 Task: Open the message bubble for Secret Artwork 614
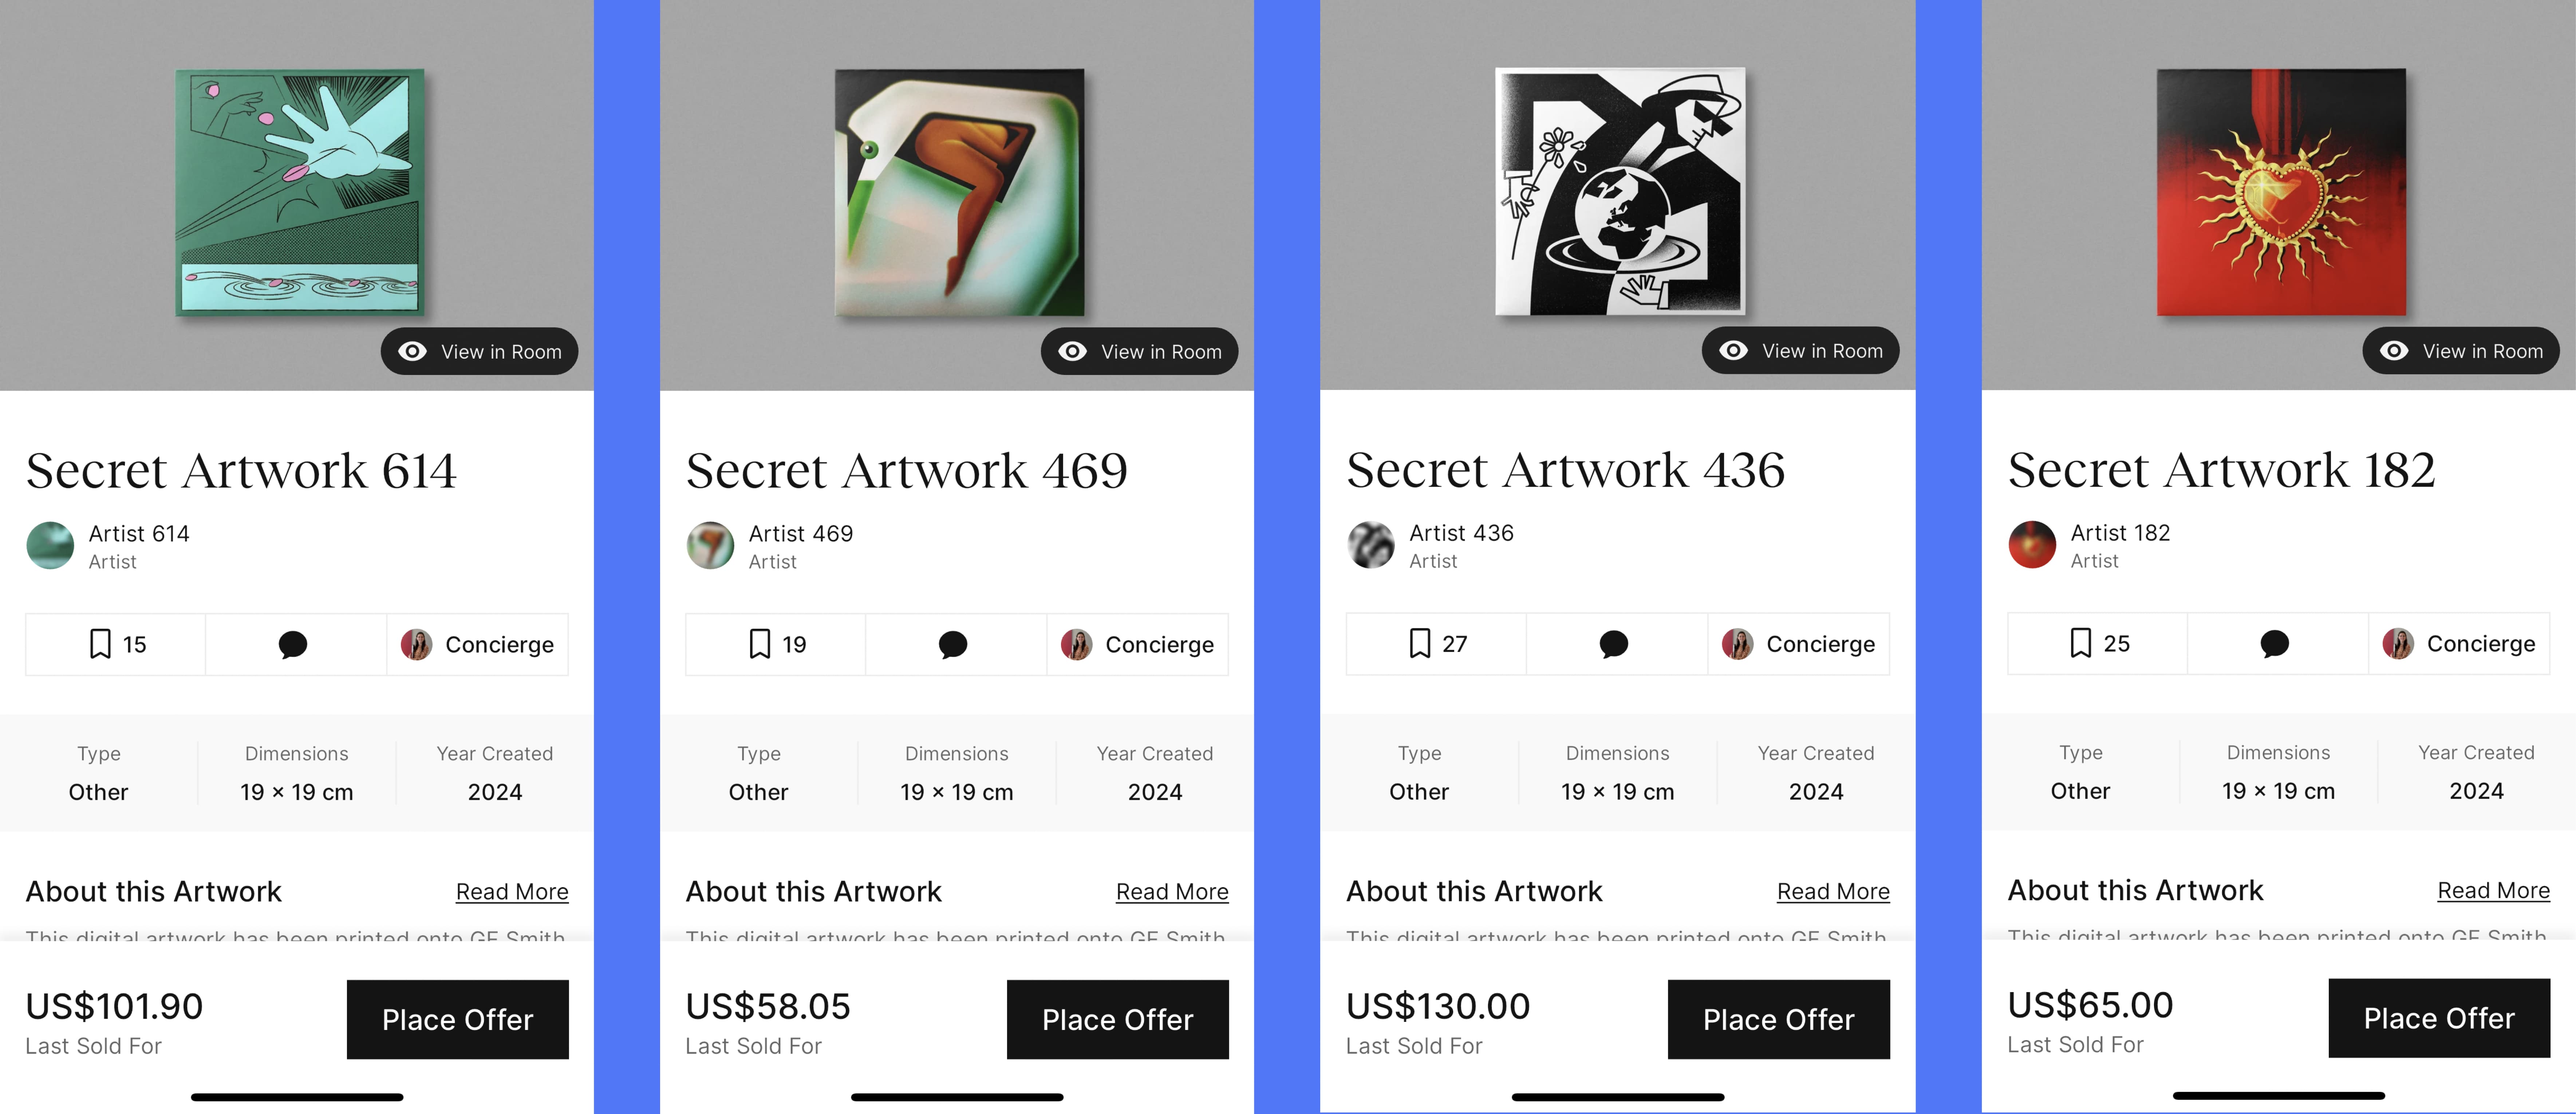(x=293, y=644)
